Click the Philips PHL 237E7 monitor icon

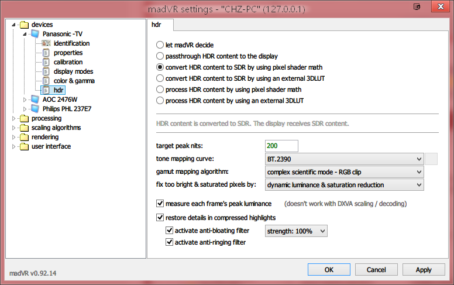(x=35, y=109)
